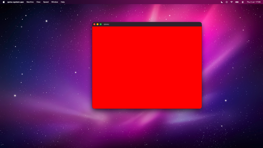Minimize the QEMU window with yellow button
263x148 pixels.
click(97, 24)
